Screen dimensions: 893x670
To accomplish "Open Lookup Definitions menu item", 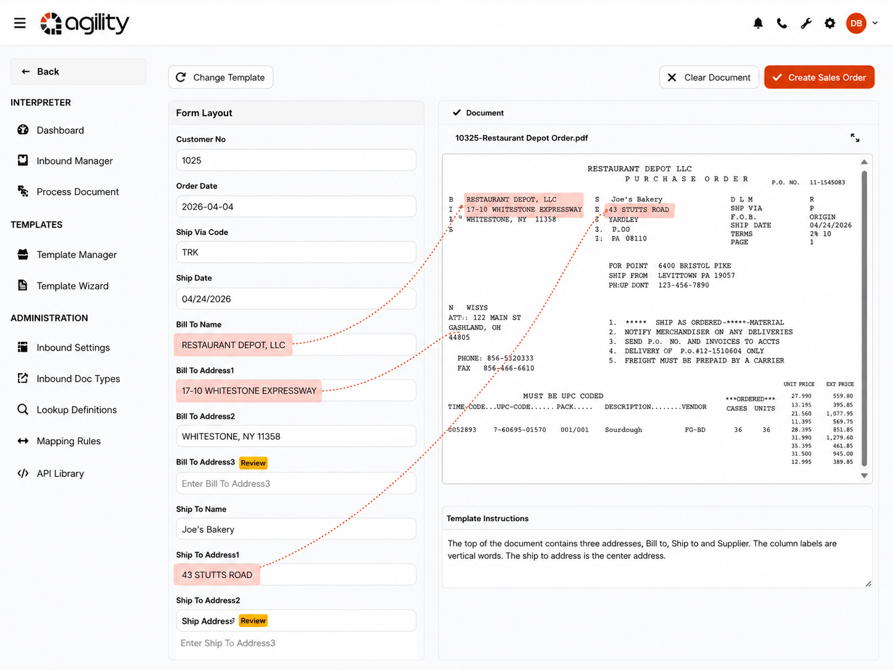I will (76, 410).
